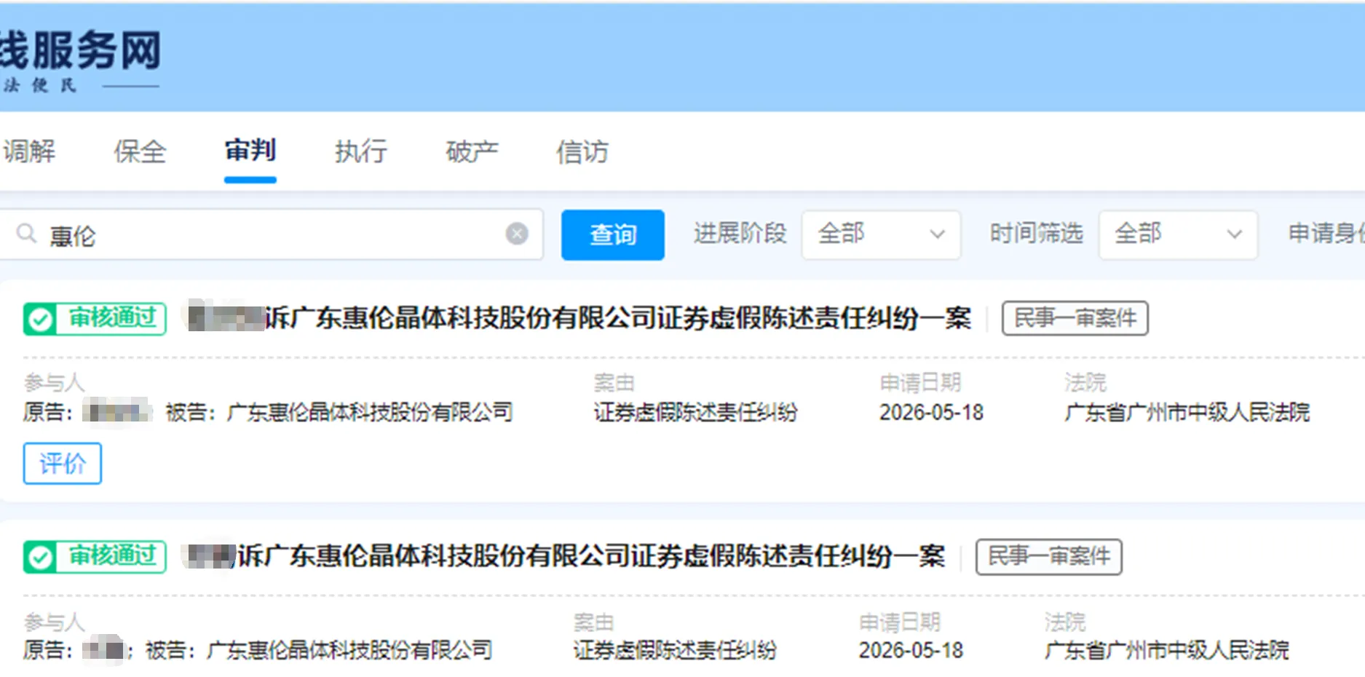This screenshot has width=1365, height=677.
Task: Click the second case's date 2026-05-18
Action: point(911,650)
